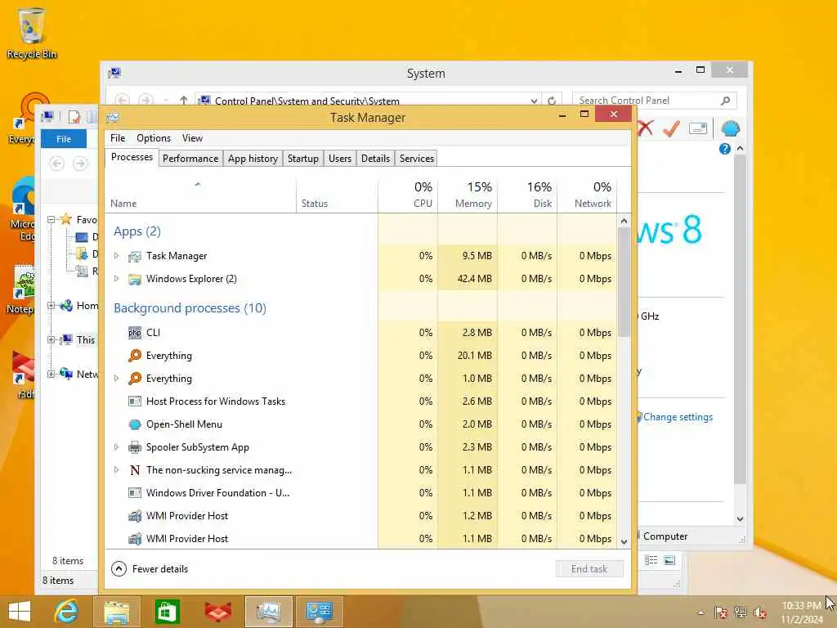The image size is (837, 628).
Task: Expand the second Everything process row
Action: point(116,379)
